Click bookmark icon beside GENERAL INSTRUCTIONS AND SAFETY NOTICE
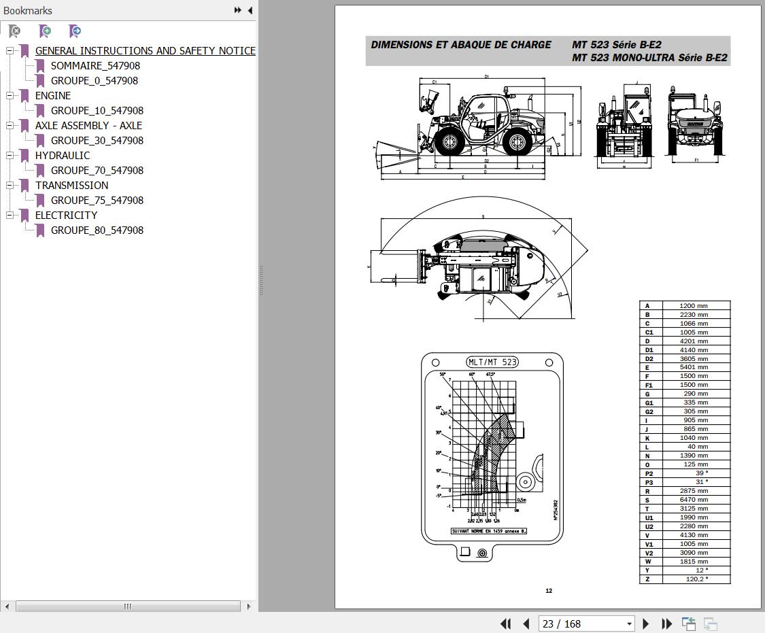 (x=25, y=51)
